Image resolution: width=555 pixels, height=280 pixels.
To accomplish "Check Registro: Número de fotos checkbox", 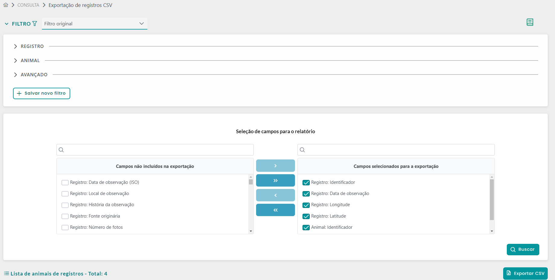I will [65, 228].
